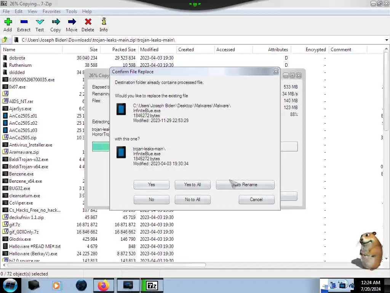Open the Windows Start menu

click(10, 285)
